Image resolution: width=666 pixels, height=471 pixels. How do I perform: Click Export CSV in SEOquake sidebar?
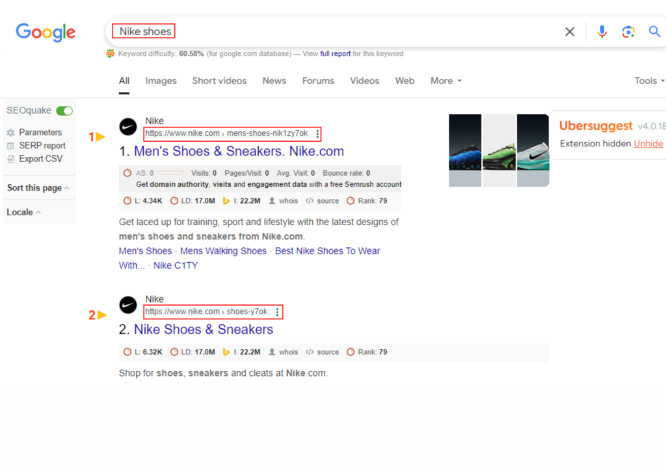click(x=40, y=159)
